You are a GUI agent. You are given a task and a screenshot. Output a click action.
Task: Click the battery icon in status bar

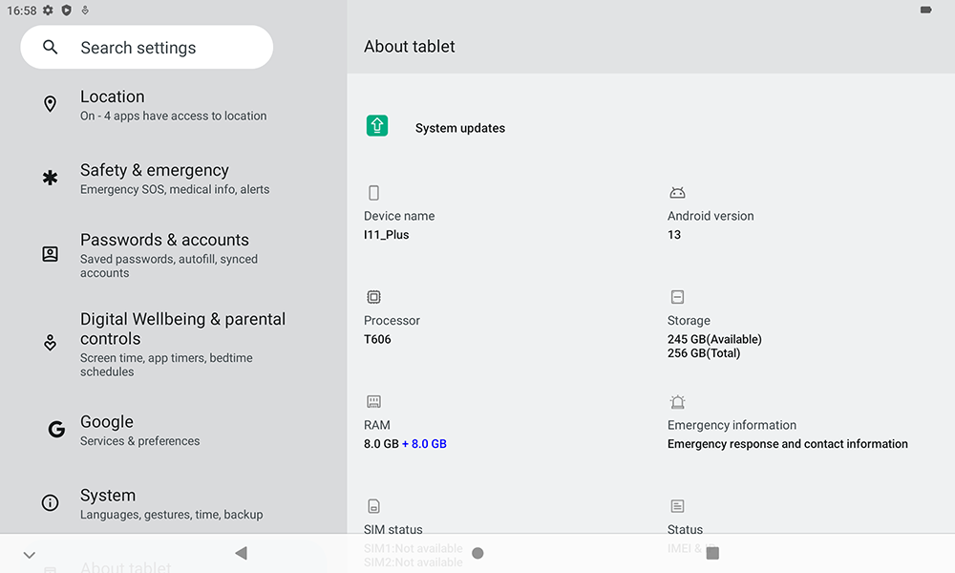tap(924, 10)
